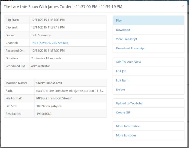This screenshot has width=189, height=148.
Task: Click the Recorded On label
Action: click(x=15, y=51)
